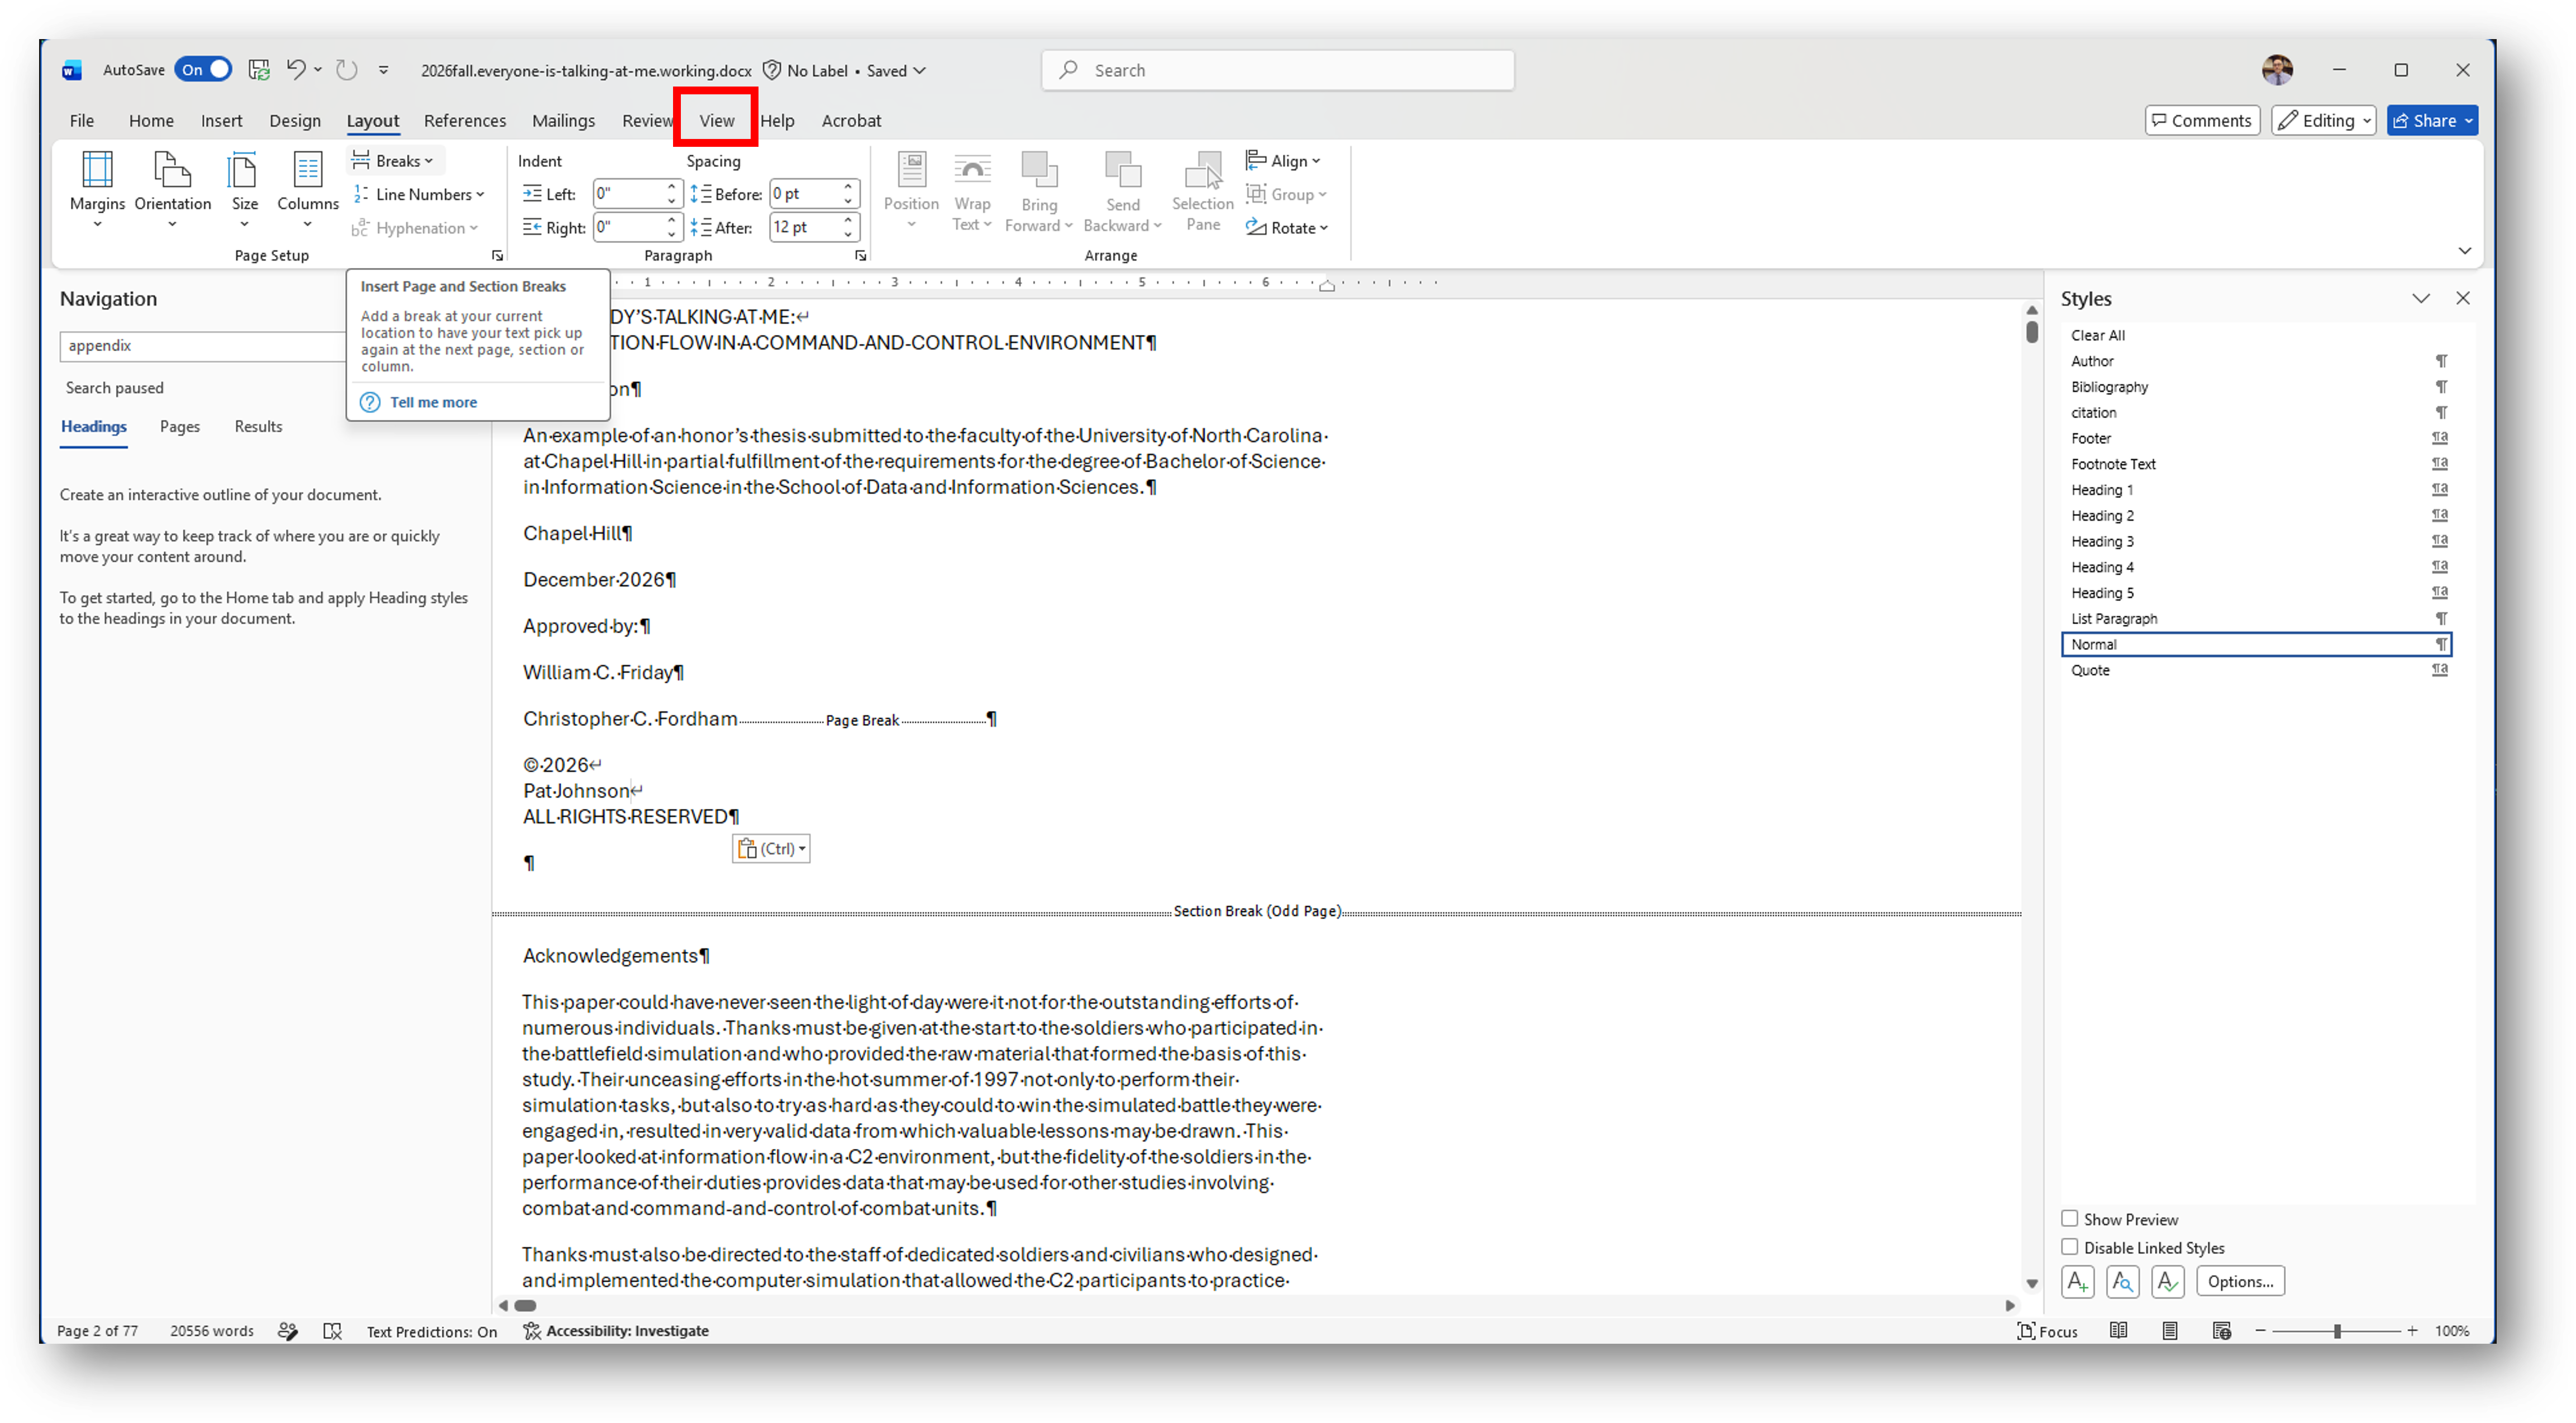Select the Results tab in Navigation

[x=258, y=427]
